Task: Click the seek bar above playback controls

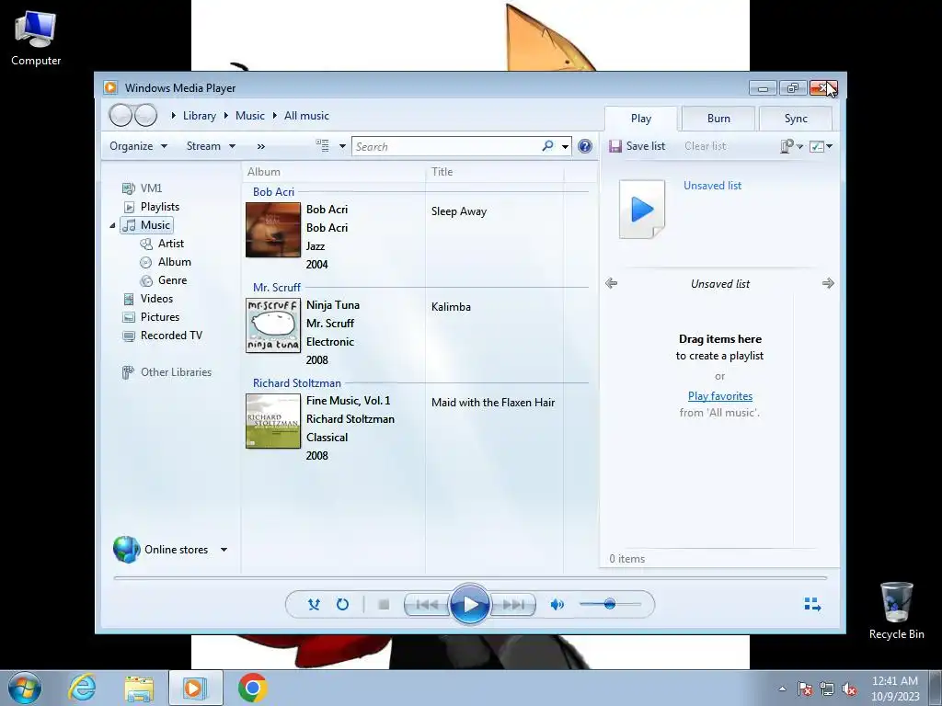Action: point(470,578)
